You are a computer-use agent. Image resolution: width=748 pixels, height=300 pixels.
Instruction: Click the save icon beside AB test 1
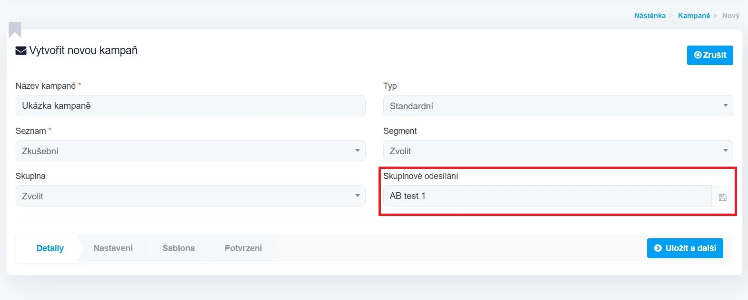(722, 197)
